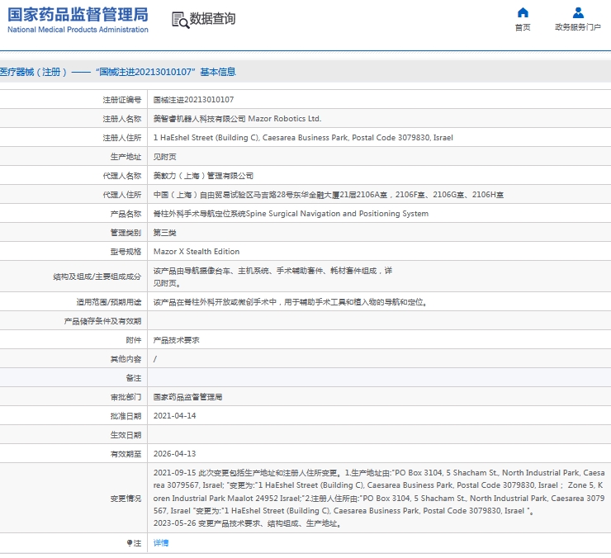Click the home icon above 首页
Viewport: 611px width, 558px height.
tap(523, 13)
